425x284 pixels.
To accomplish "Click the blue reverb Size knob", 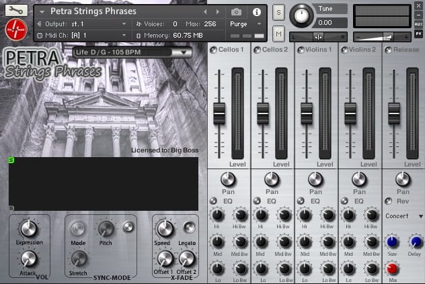I will click(x=392, y=242).
